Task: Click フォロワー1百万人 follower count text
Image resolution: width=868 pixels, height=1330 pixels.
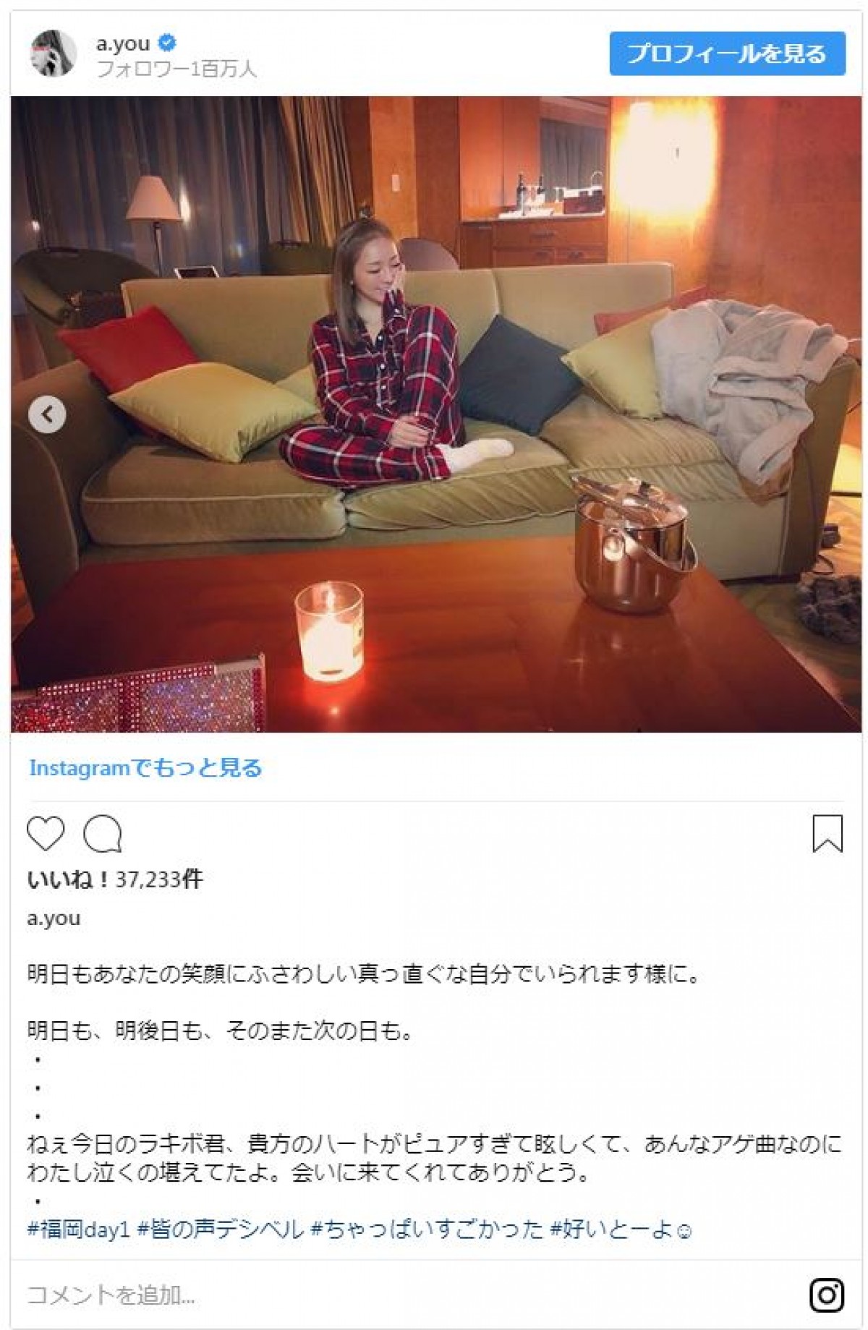Action: click(x=176, y=69)
